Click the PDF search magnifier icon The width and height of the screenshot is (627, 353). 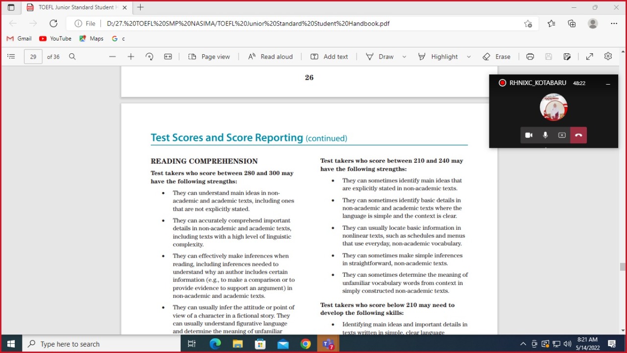pyautogui.click(x=72, y=57)
